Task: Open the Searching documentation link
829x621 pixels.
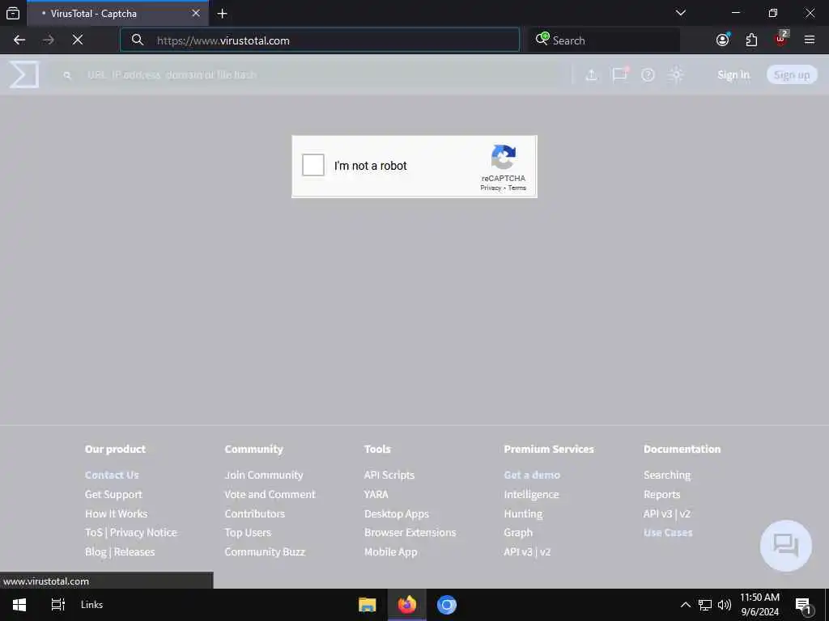Action: click(667, 475)
